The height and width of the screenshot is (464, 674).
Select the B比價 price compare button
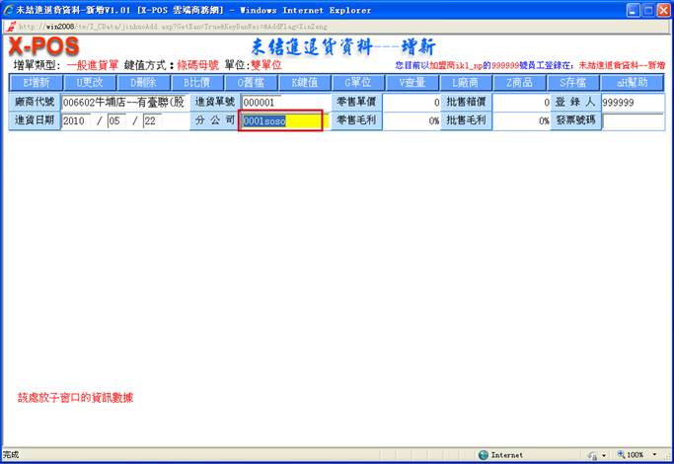point(198,83)
